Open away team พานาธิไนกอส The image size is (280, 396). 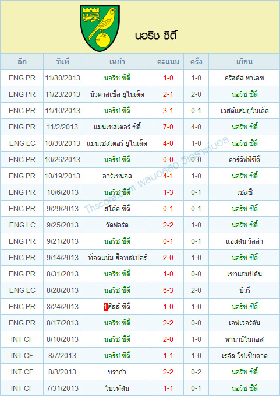coord(244,339)
